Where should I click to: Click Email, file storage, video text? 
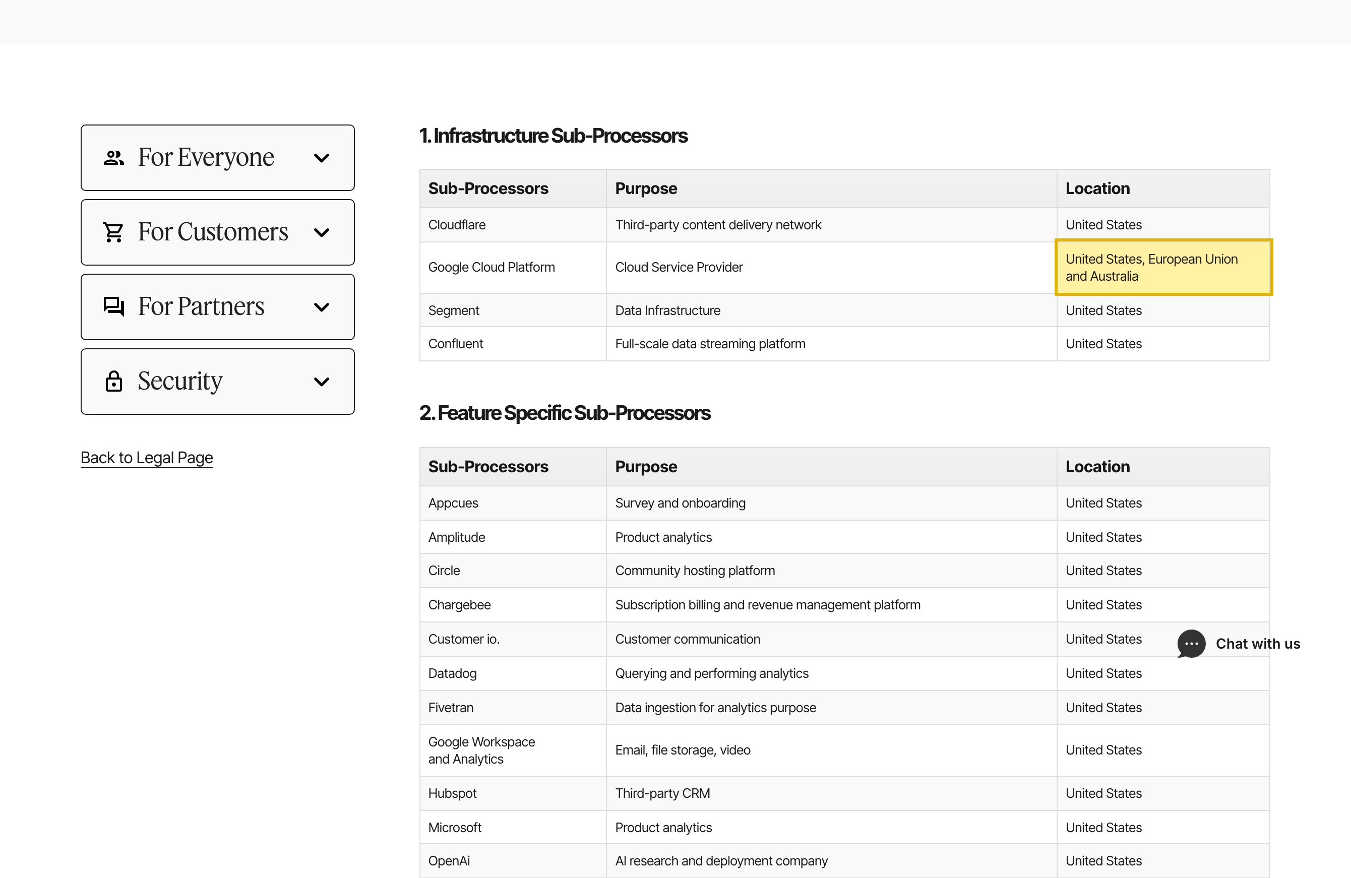(x=683, y=750)
